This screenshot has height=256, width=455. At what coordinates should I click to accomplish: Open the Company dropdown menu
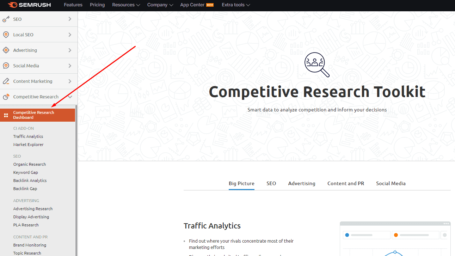160,5
